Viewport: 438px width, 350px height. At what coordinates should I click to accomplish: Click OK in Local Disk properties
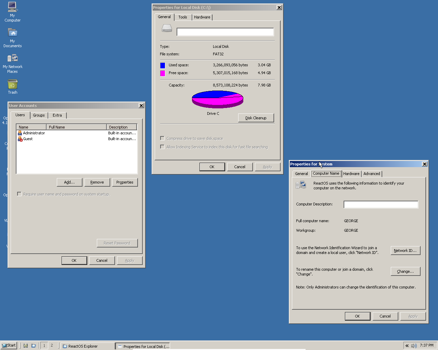click(x=212, y=167)
